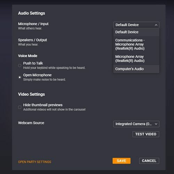174x174 pixels.
Task: Click the Open Microphone label text
Action: [37, 75]
